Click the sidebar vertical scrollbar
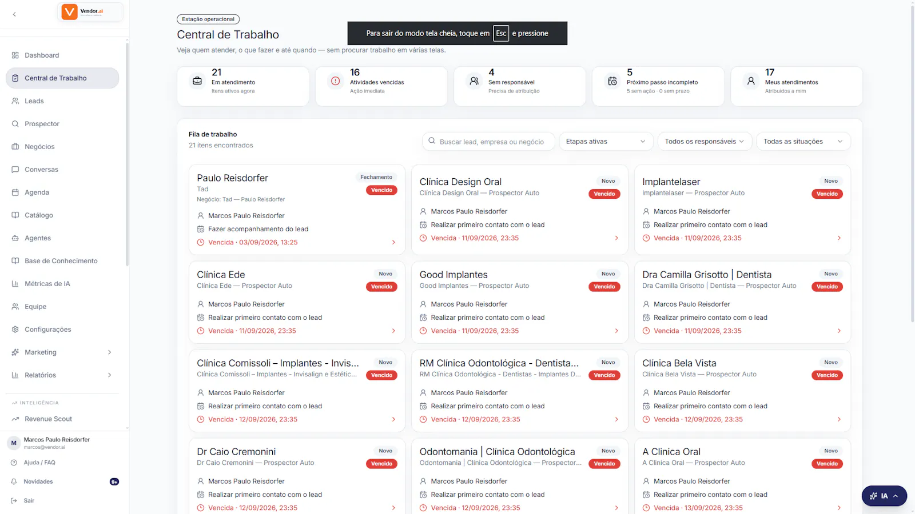 click(127, 154)
